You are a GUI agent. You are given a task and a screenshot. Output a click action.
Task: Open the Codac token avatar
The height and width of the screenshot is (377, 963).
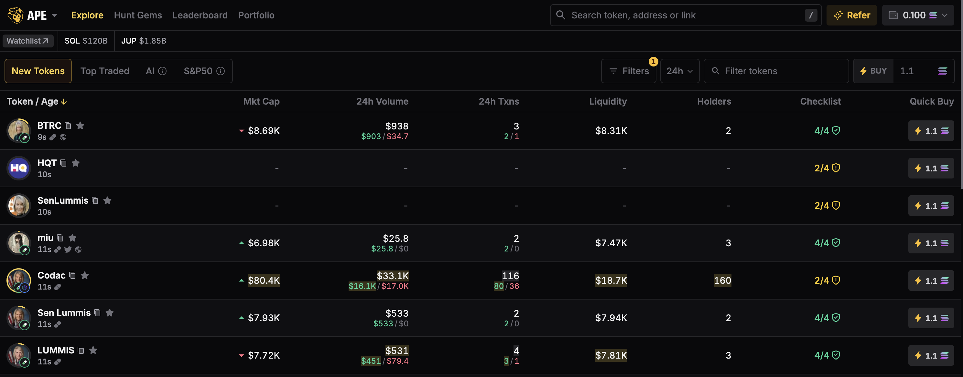[x=19, y=280]
